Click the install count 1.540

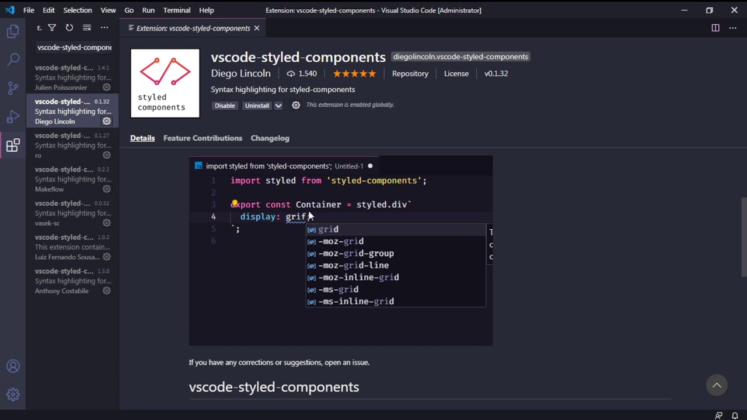(302, 73)
